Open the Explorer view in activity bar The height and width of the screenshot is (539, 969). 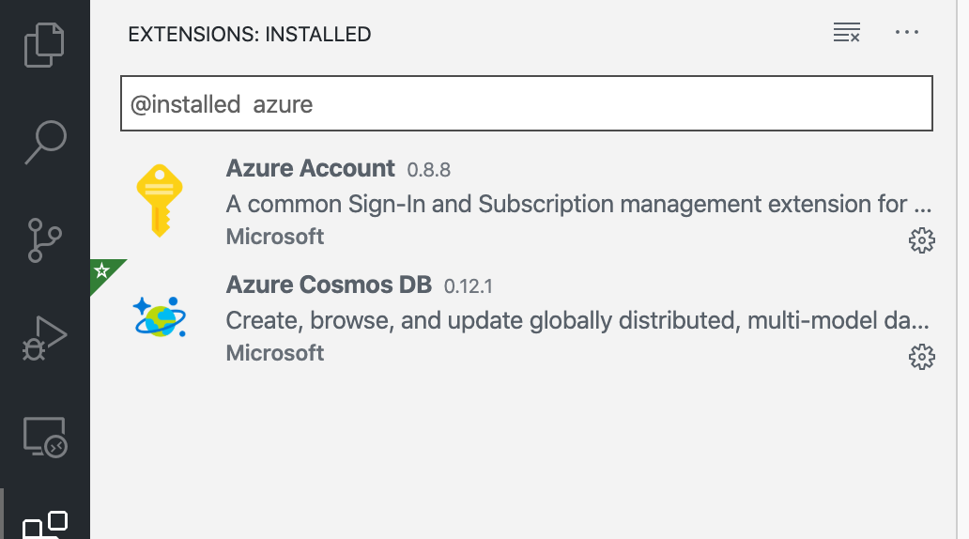coord(45,45)
